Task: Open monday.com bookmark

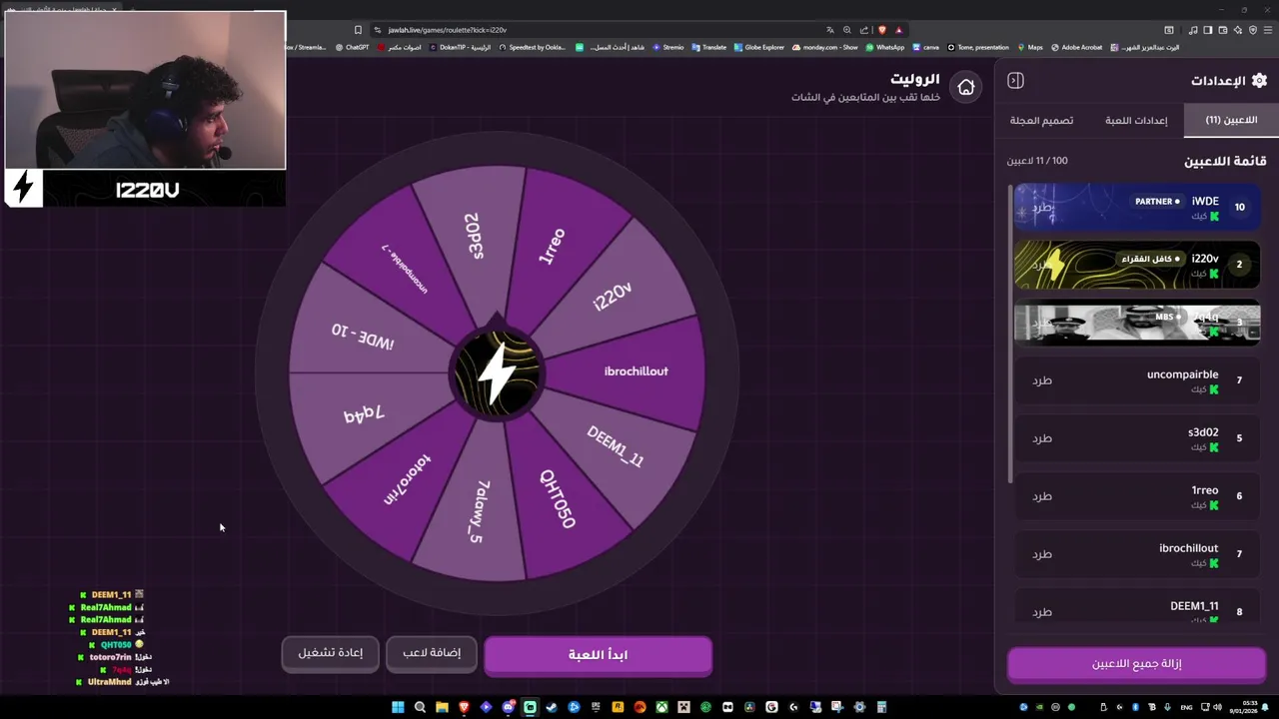Action: pos(825,47)
